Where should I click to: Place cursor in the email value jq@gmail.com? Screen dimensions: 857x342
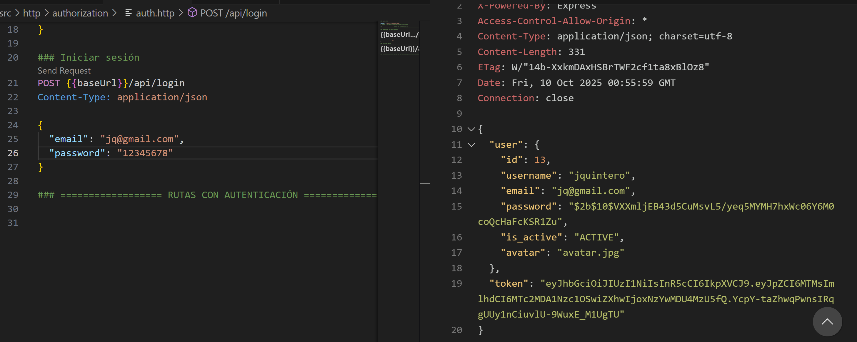click(x=140, y=139)
